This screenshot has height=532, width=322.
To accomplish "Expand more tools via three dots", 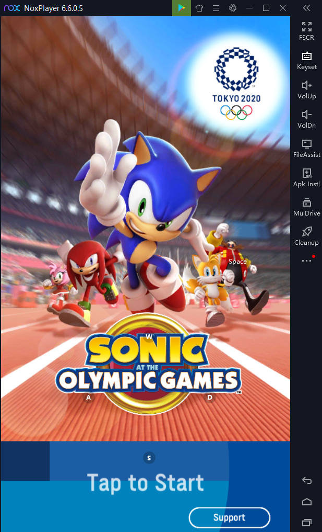I will tap(306, 261).
